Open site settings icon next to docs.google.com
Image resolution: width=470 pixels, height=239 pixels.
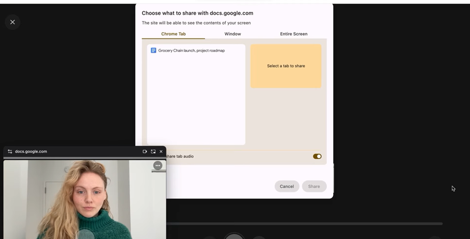tap(10, 152)
